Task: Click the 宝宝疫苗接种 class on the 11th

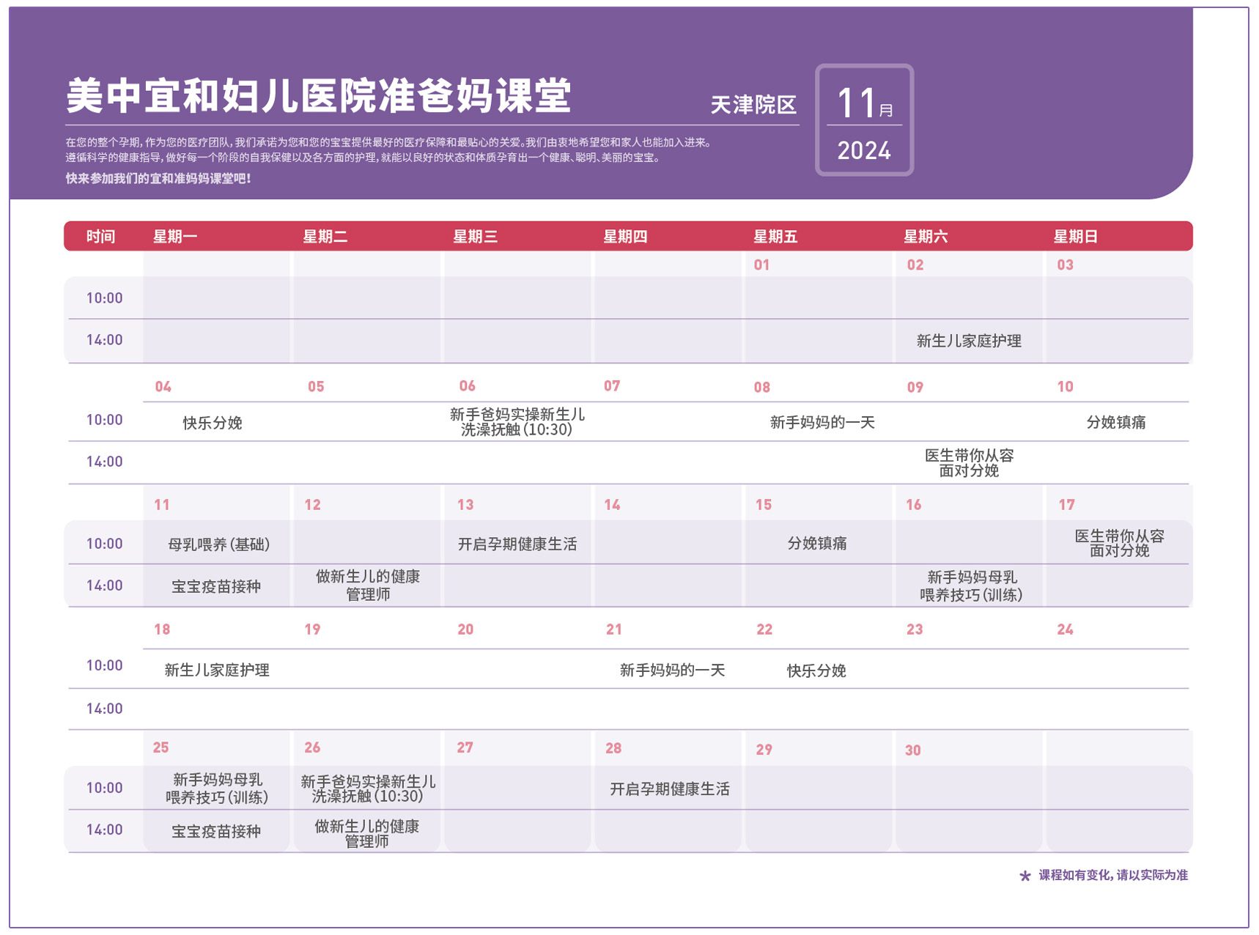Action: (216, 586)
